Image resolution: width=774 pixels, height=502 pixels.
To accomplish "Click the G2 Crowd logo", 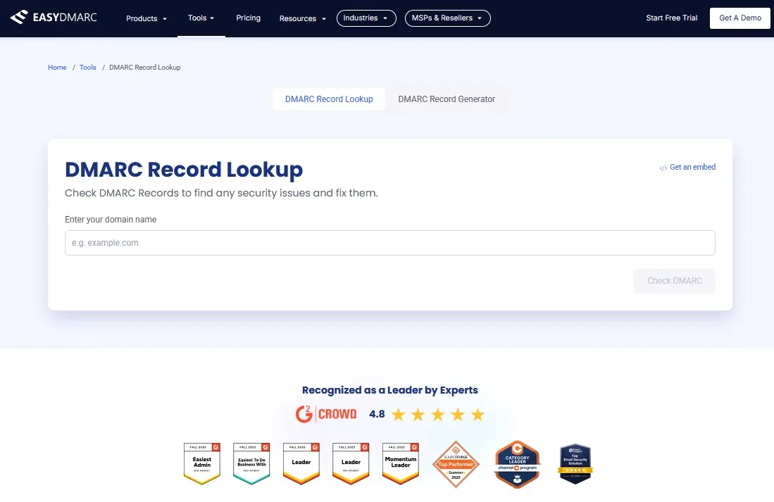I will coord(326,414).
